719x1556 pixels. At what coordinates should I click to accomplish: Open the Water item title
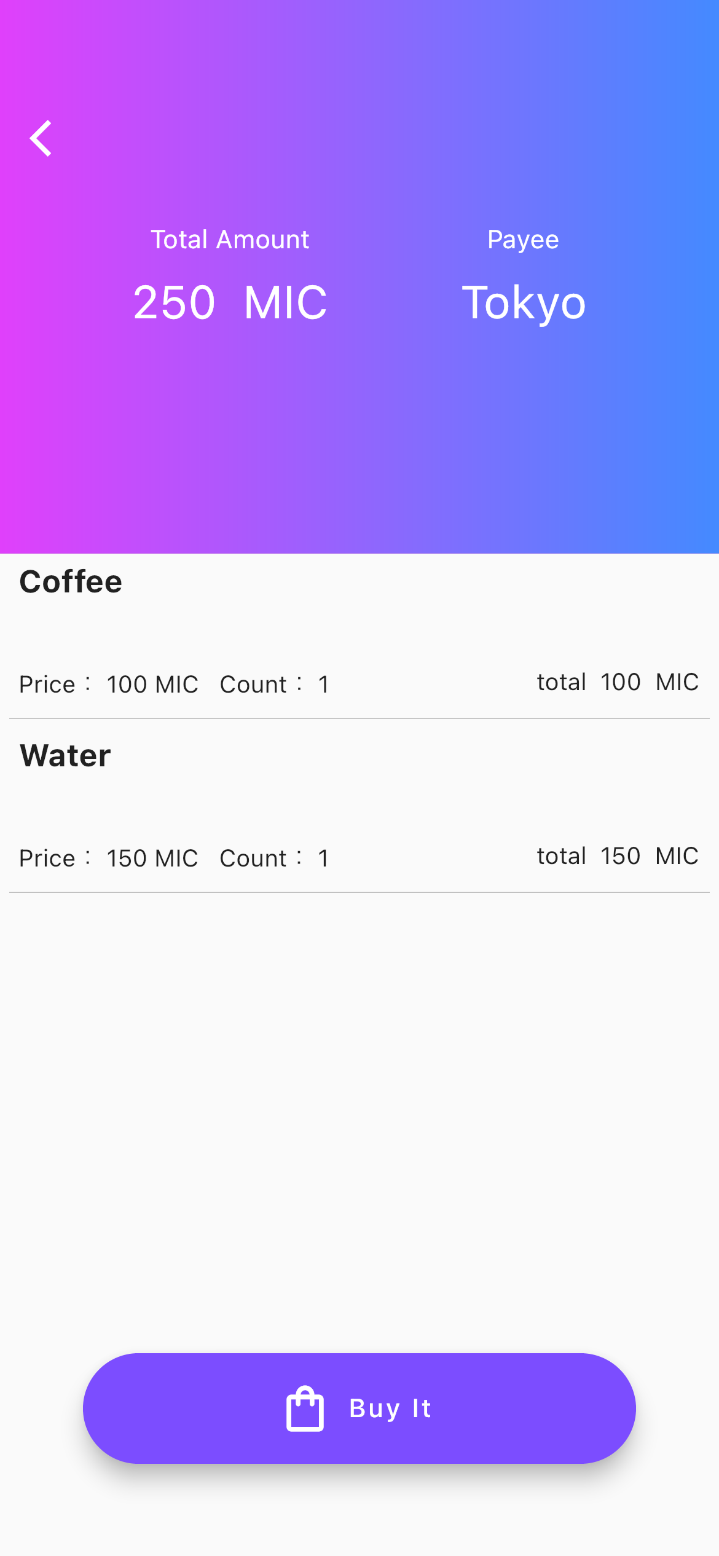65,755
